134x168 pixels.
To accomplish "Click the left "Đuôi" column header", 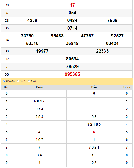I will [x=39, y=88].
